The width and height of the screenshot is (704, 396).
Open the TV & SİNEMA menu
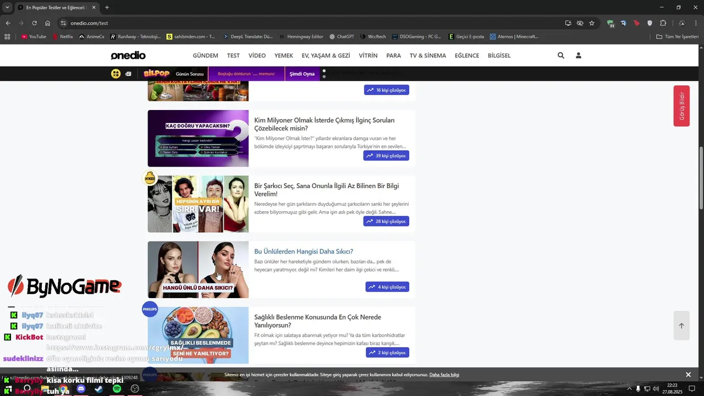tap(428, 56)
